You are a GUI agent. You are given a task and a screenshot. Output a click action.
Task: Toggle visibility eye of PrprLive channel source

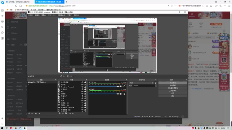tap(82, 87)
